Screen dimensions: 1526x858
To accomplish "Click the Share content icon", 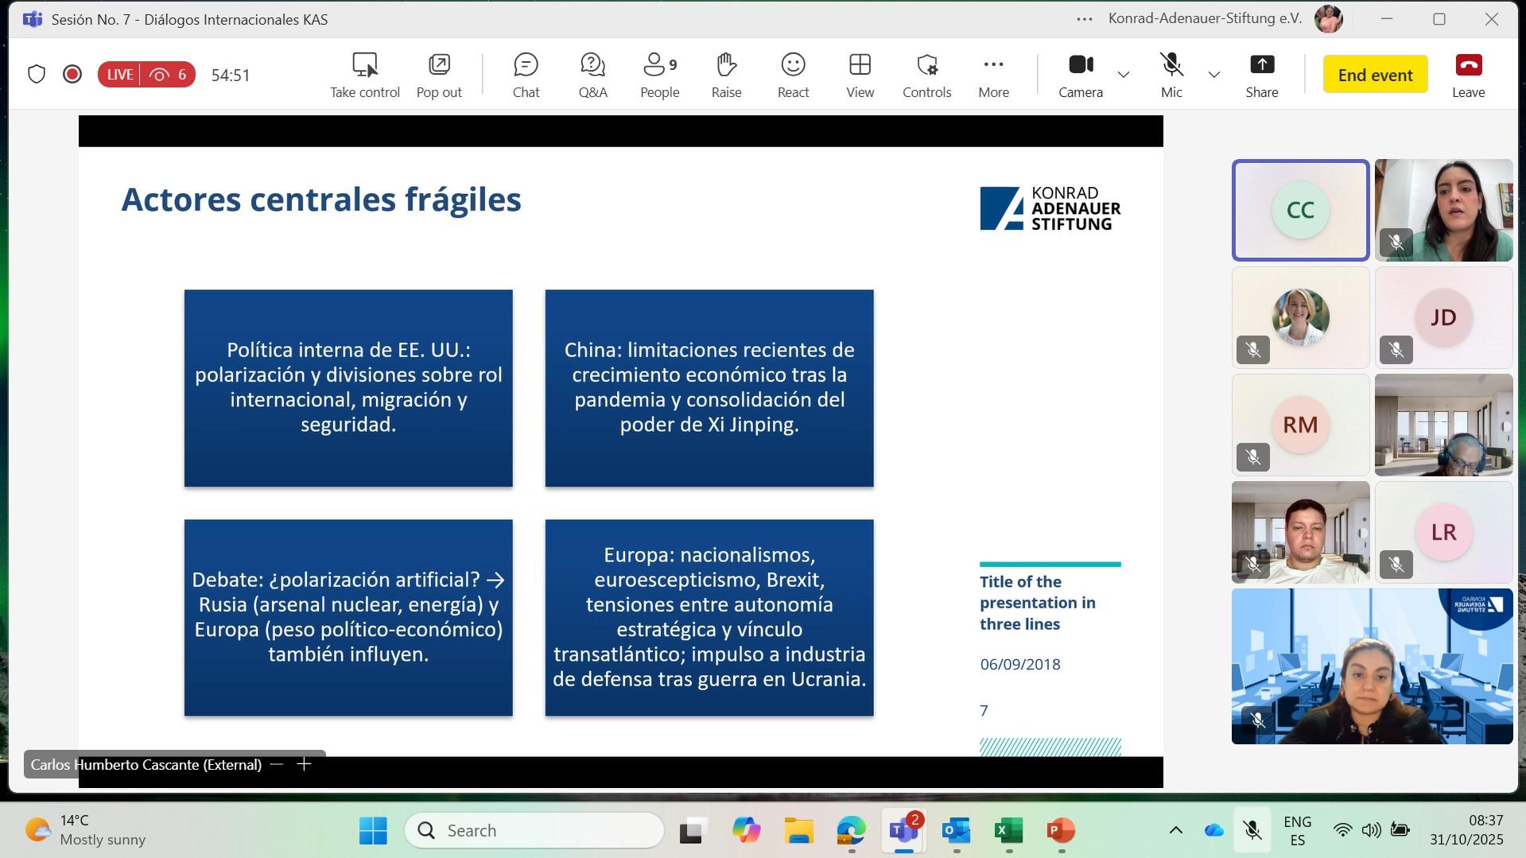I will [1261, 75].
